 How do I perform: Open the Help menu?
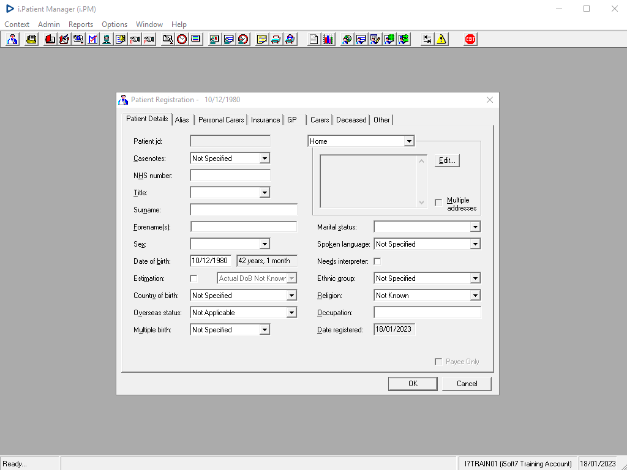click(x=179, y=24)
